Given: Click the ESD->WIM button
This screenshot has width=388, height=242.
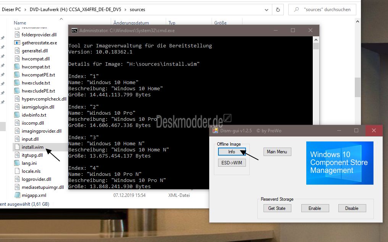Looking at the screenshot, I should [232, 162].
